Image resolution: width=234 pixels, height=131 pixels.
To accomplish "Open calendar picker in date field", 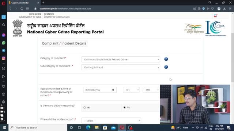I will (x=113, y=90).
